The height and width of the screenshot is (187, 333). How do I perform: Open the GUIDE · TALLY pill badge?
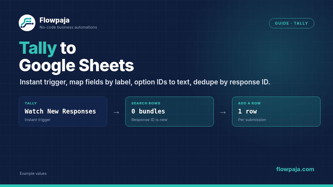tap(291, 23)
